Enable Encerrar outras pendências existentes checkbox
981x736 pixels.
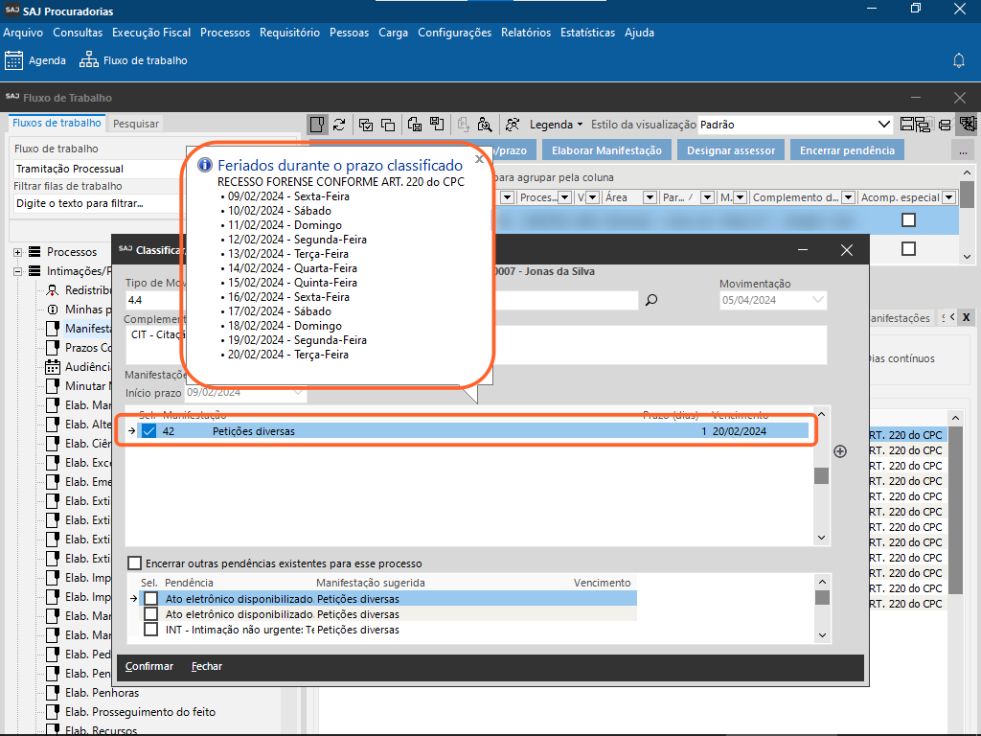point(134,563)
